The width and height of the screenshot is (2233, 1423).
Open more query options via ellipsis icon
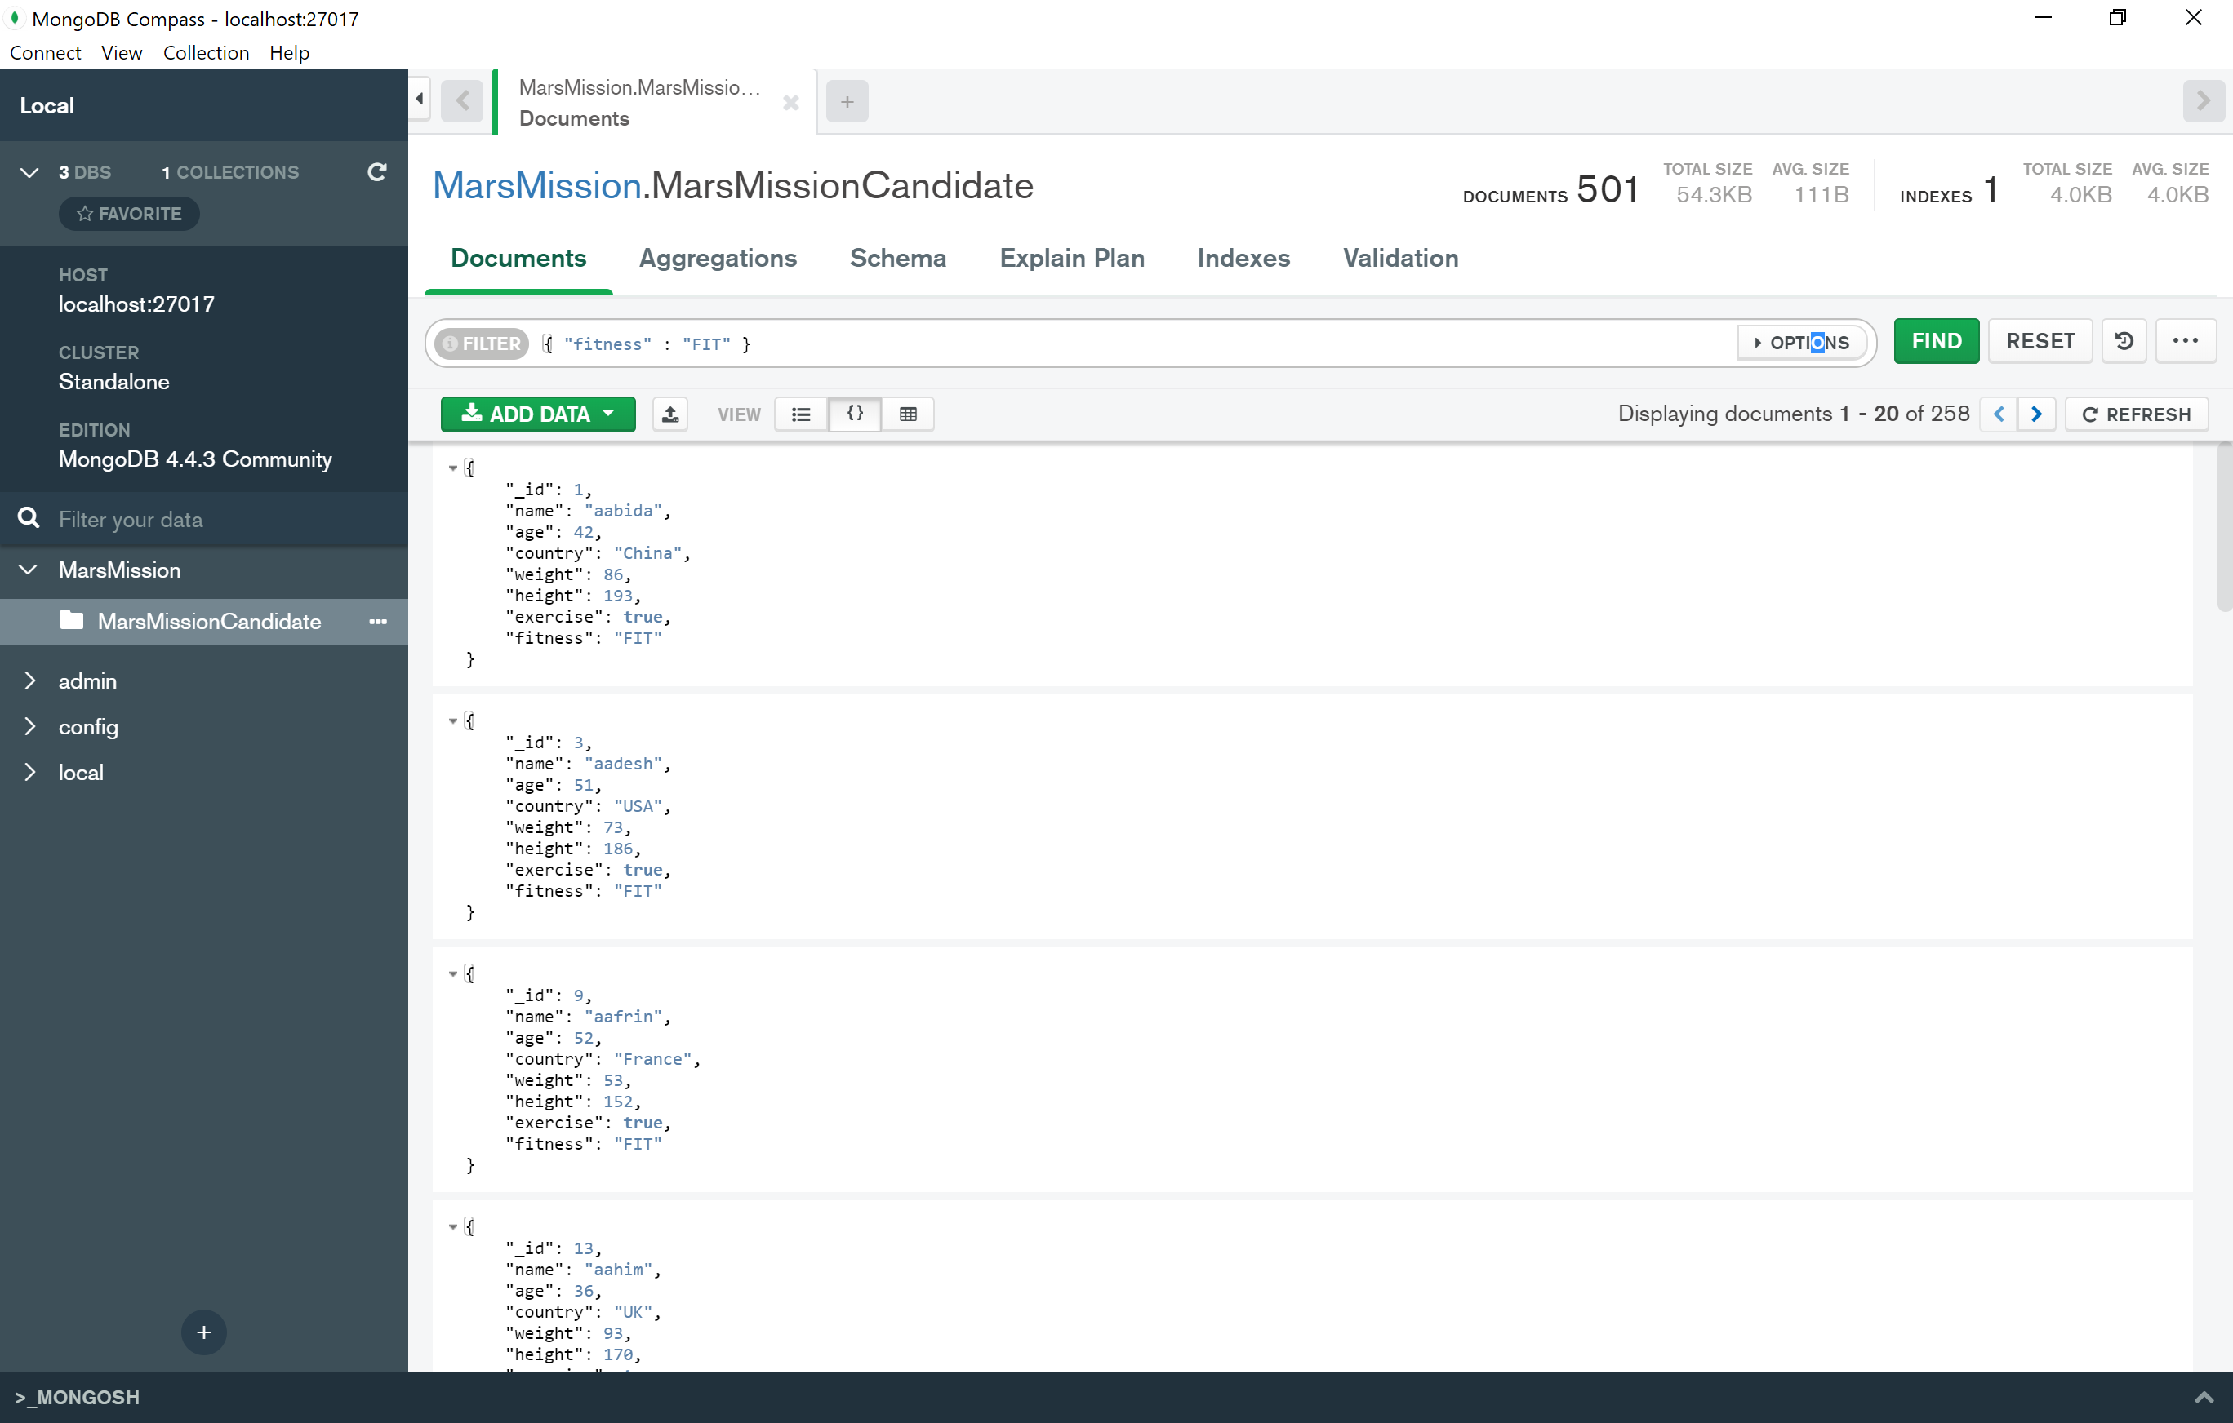(2186, 341)
